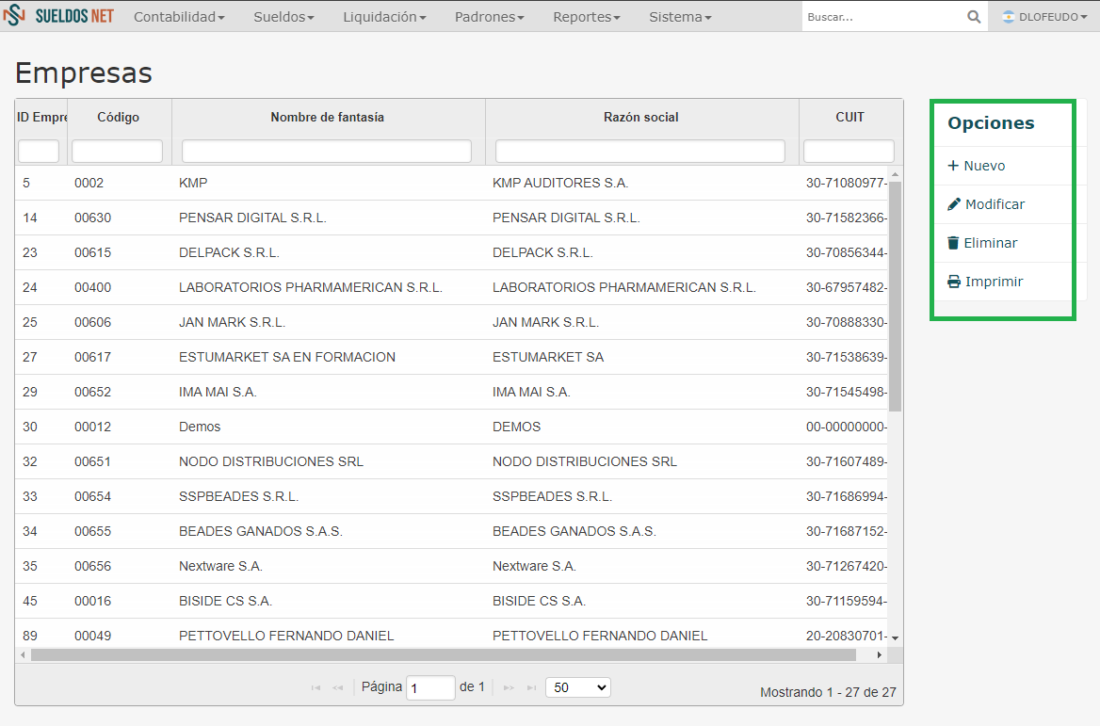Open the Sueldos menu
Viewport: 1100px width, 726px height.
point(283,17)
